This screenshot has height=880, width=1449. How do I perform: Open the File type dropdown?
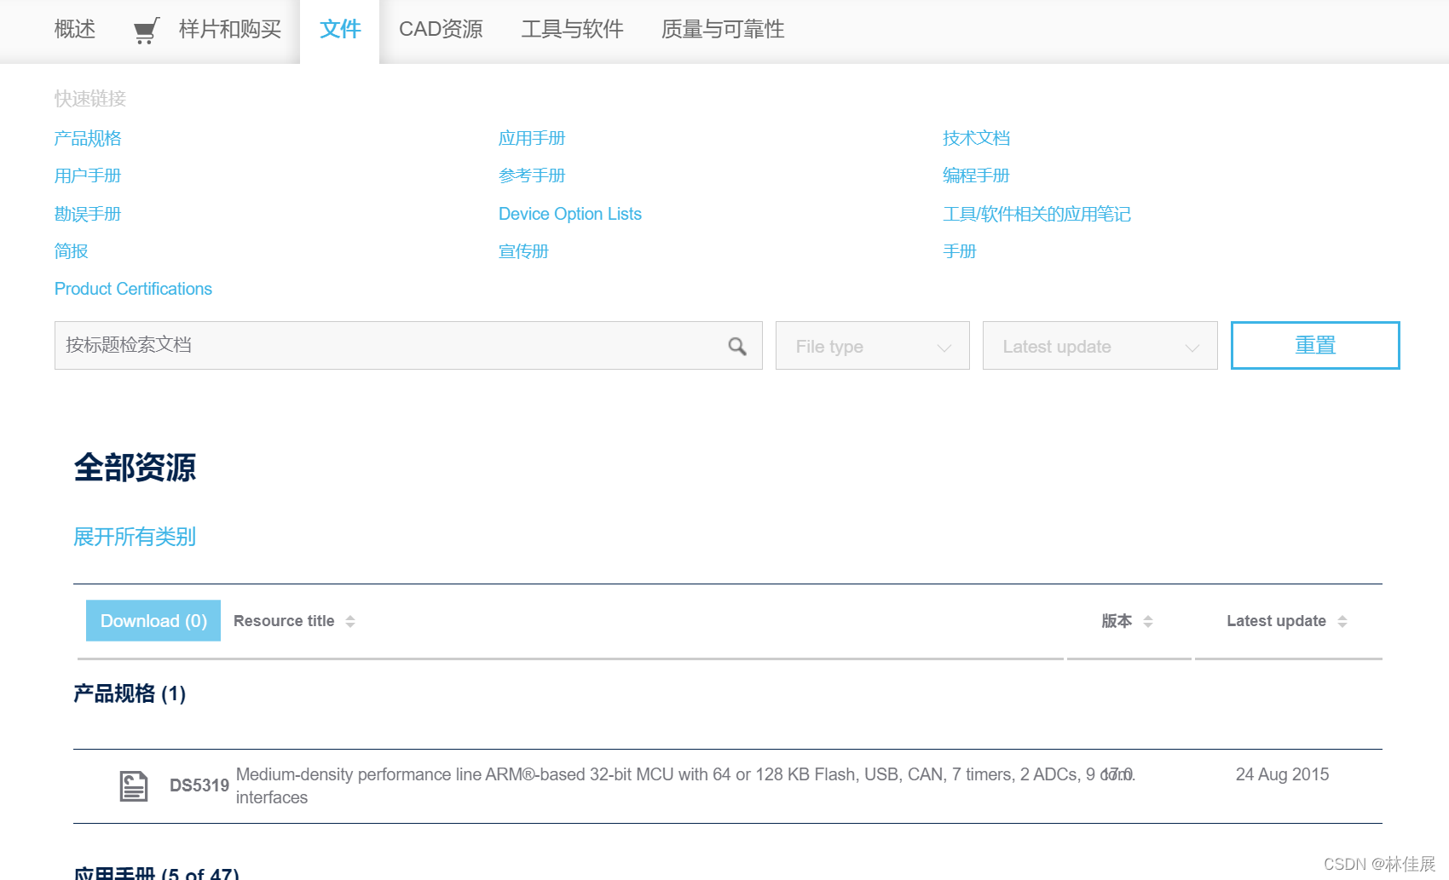873,346
